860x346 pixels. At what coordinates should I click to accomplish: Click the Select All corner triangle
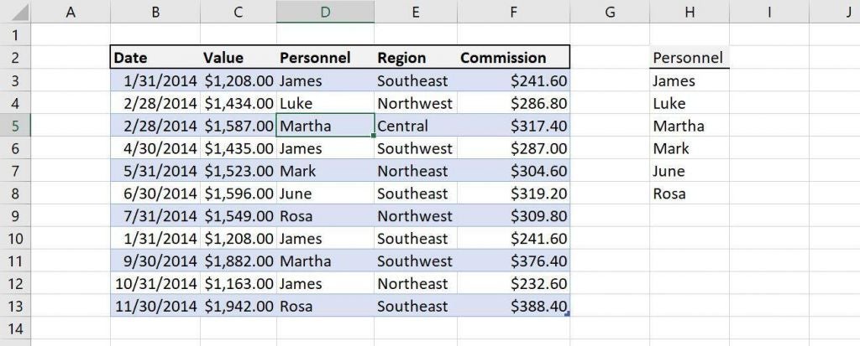click(15, 12)
